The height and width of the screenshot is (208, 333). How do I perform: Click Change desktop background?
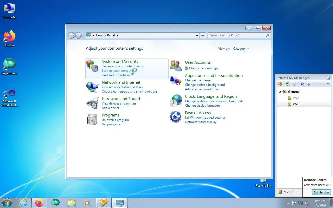pyautogui.click(x=205, y=85)
